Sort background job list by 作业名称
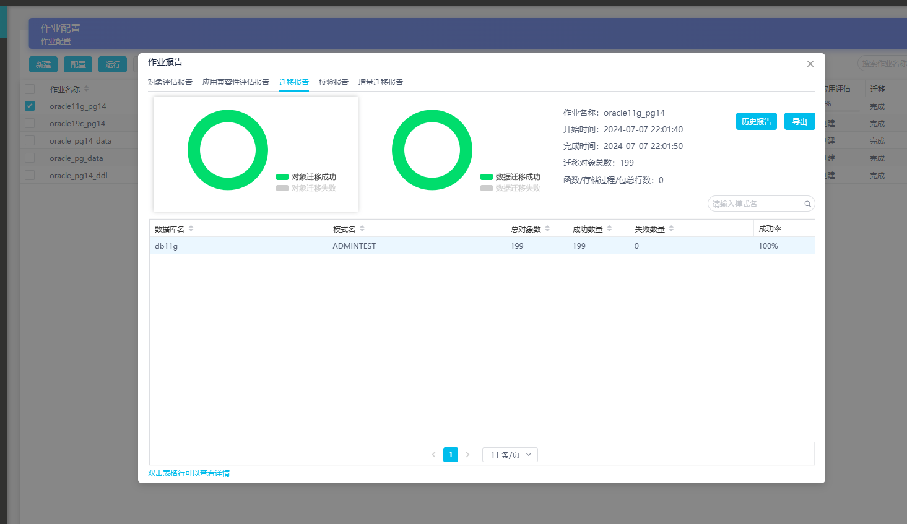The width and height of the screenshot is (907, 524). coord(87,89)
